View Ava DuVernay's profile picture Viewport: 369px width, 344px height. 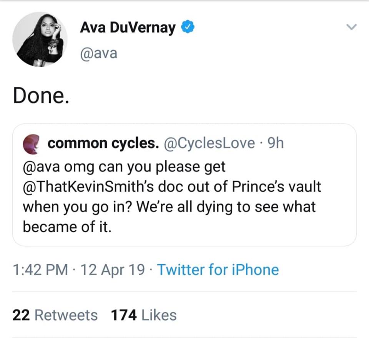click(40, 39)
